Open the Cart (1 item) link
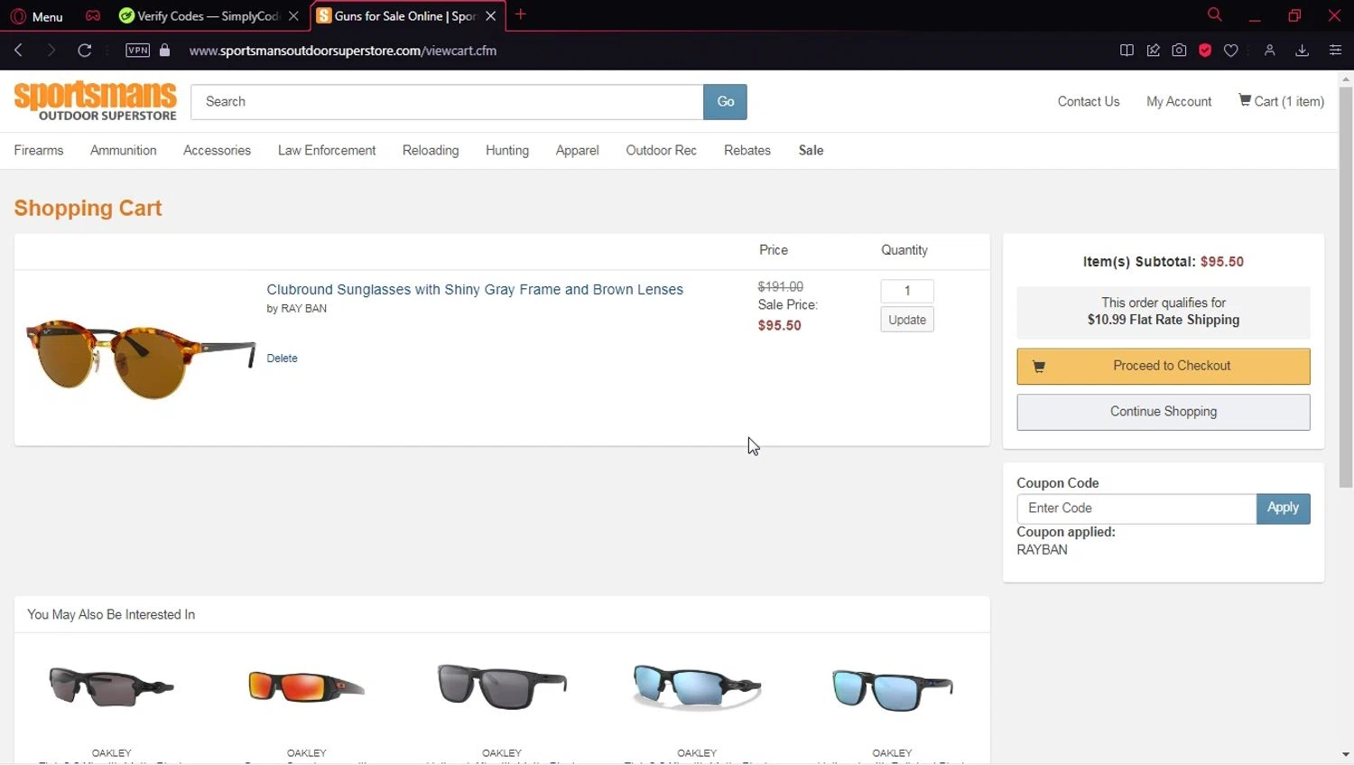This screenshot has width=1354, height=765. click(x=1282, y=101)
